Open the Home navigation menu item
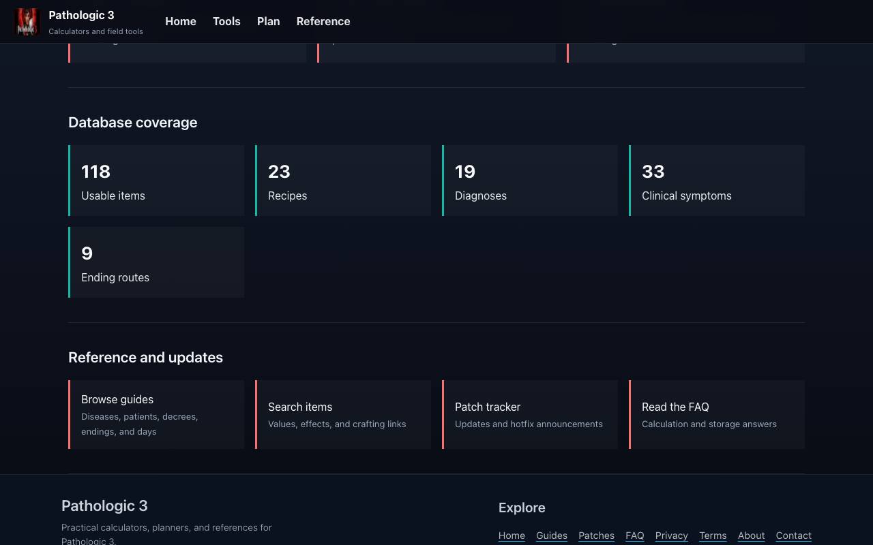Viewport: 873px width, 545px height. coord(181,21)
